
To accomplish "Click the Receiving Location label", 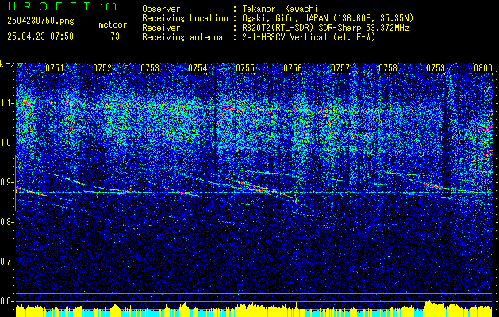I will coord(185,18).
